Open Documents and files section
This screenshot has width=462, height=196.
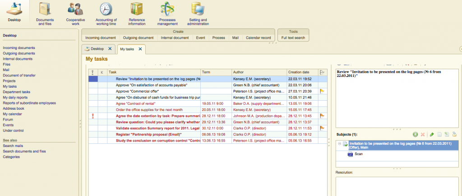[45, 9]
